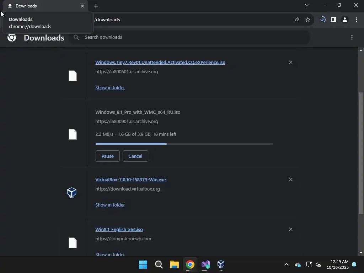The width and height of the screenshot is (364, 273).
Task: Open File Explorer from the taskbar
Action: click(174, 264)
